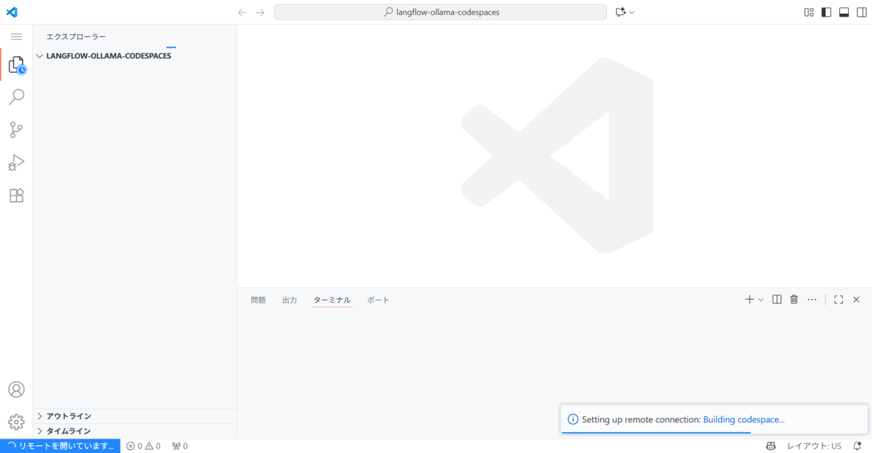Screen dimensions: 872x453
Task: Maximize the panel size
Action: 839,299
